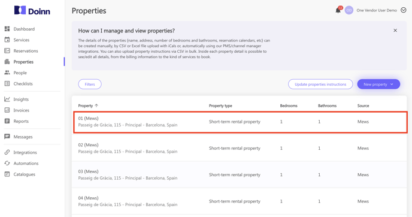Click How can I manage properties heading

[x=126, y=31]
